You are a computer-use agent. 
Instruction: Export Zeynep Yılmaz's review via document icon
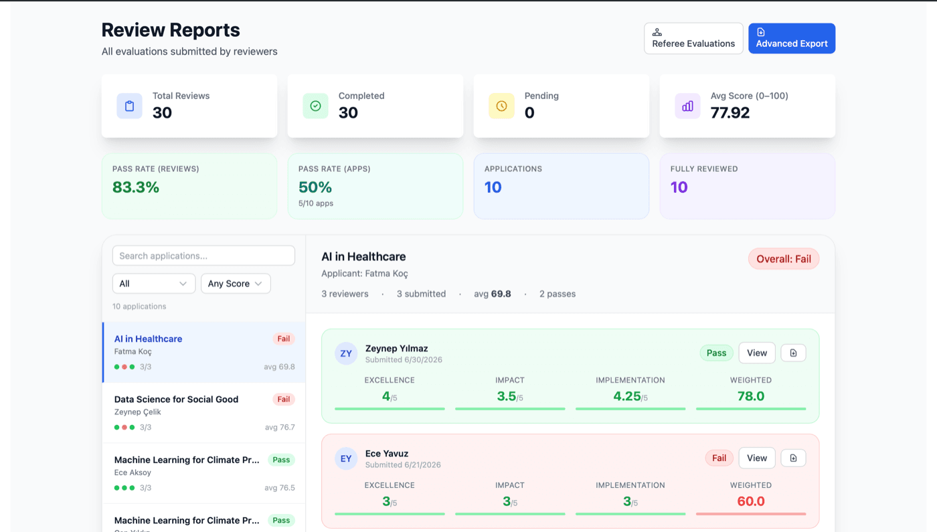[x=793, y=353]
